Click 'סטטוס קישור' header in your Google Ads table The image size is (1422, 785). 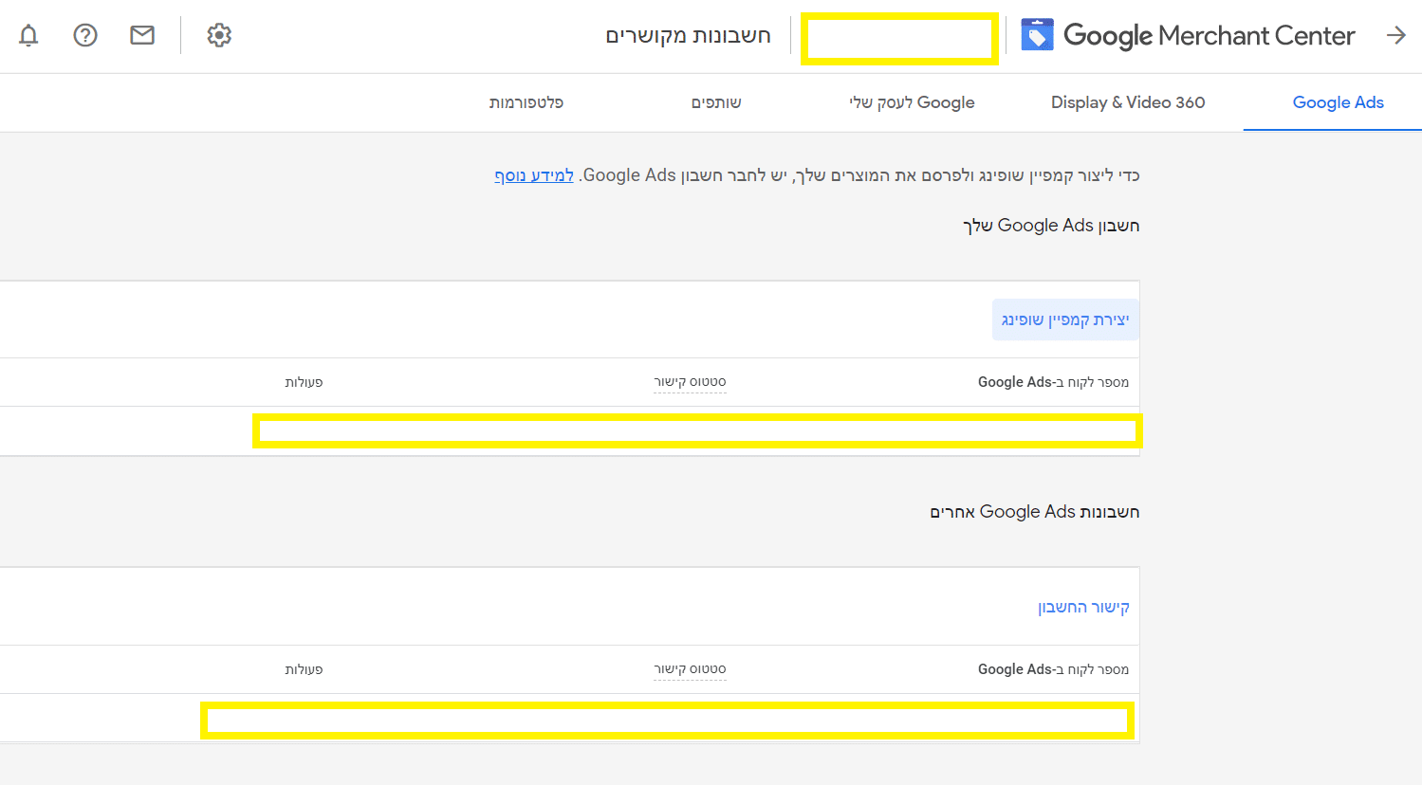[690, 382]
